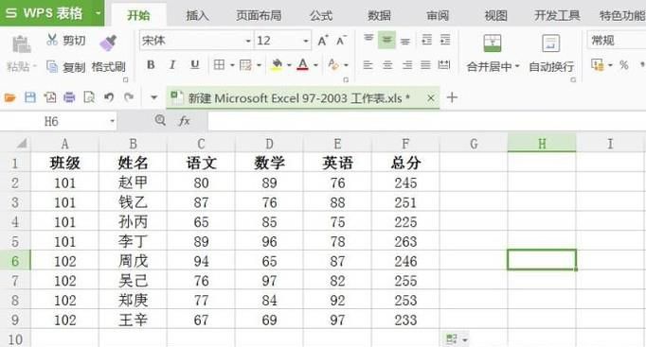Screen dimensions: 646x347
Task: Click the percent style icon
Action: (624, 65)
